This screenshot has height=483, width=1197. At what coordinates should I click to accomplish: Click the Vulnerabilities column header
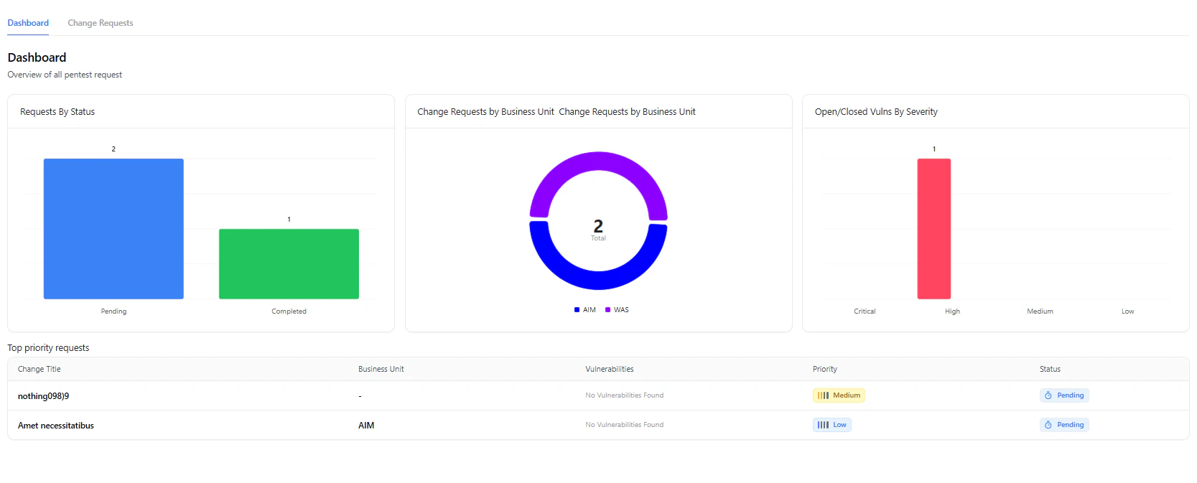[x=610, y=369]
